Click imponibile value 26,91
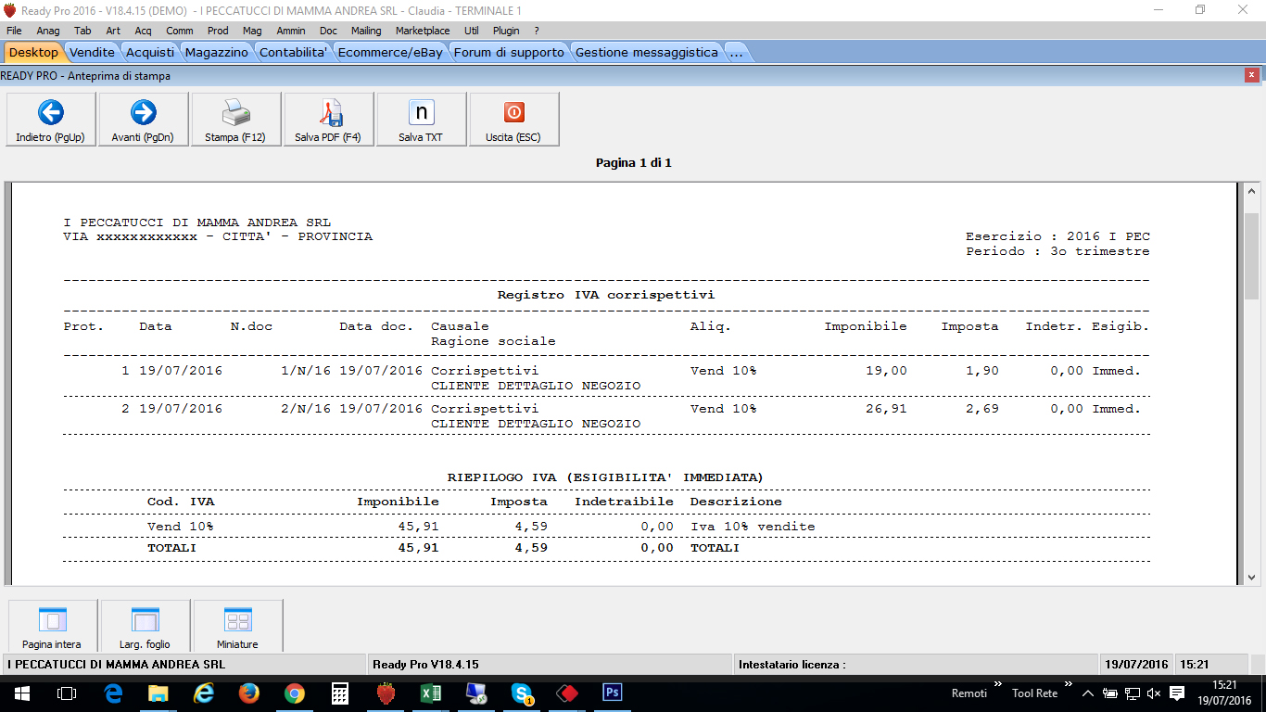 [886, 408]
